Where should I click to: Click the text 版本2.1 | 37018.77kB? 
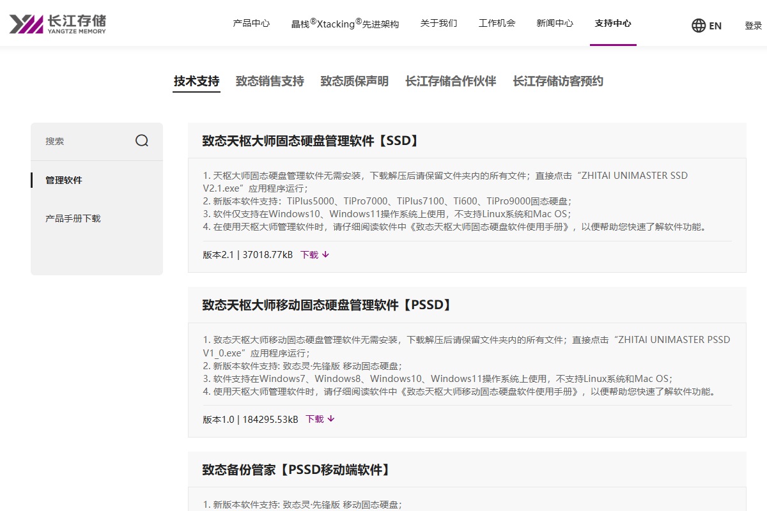pos(248,254)
